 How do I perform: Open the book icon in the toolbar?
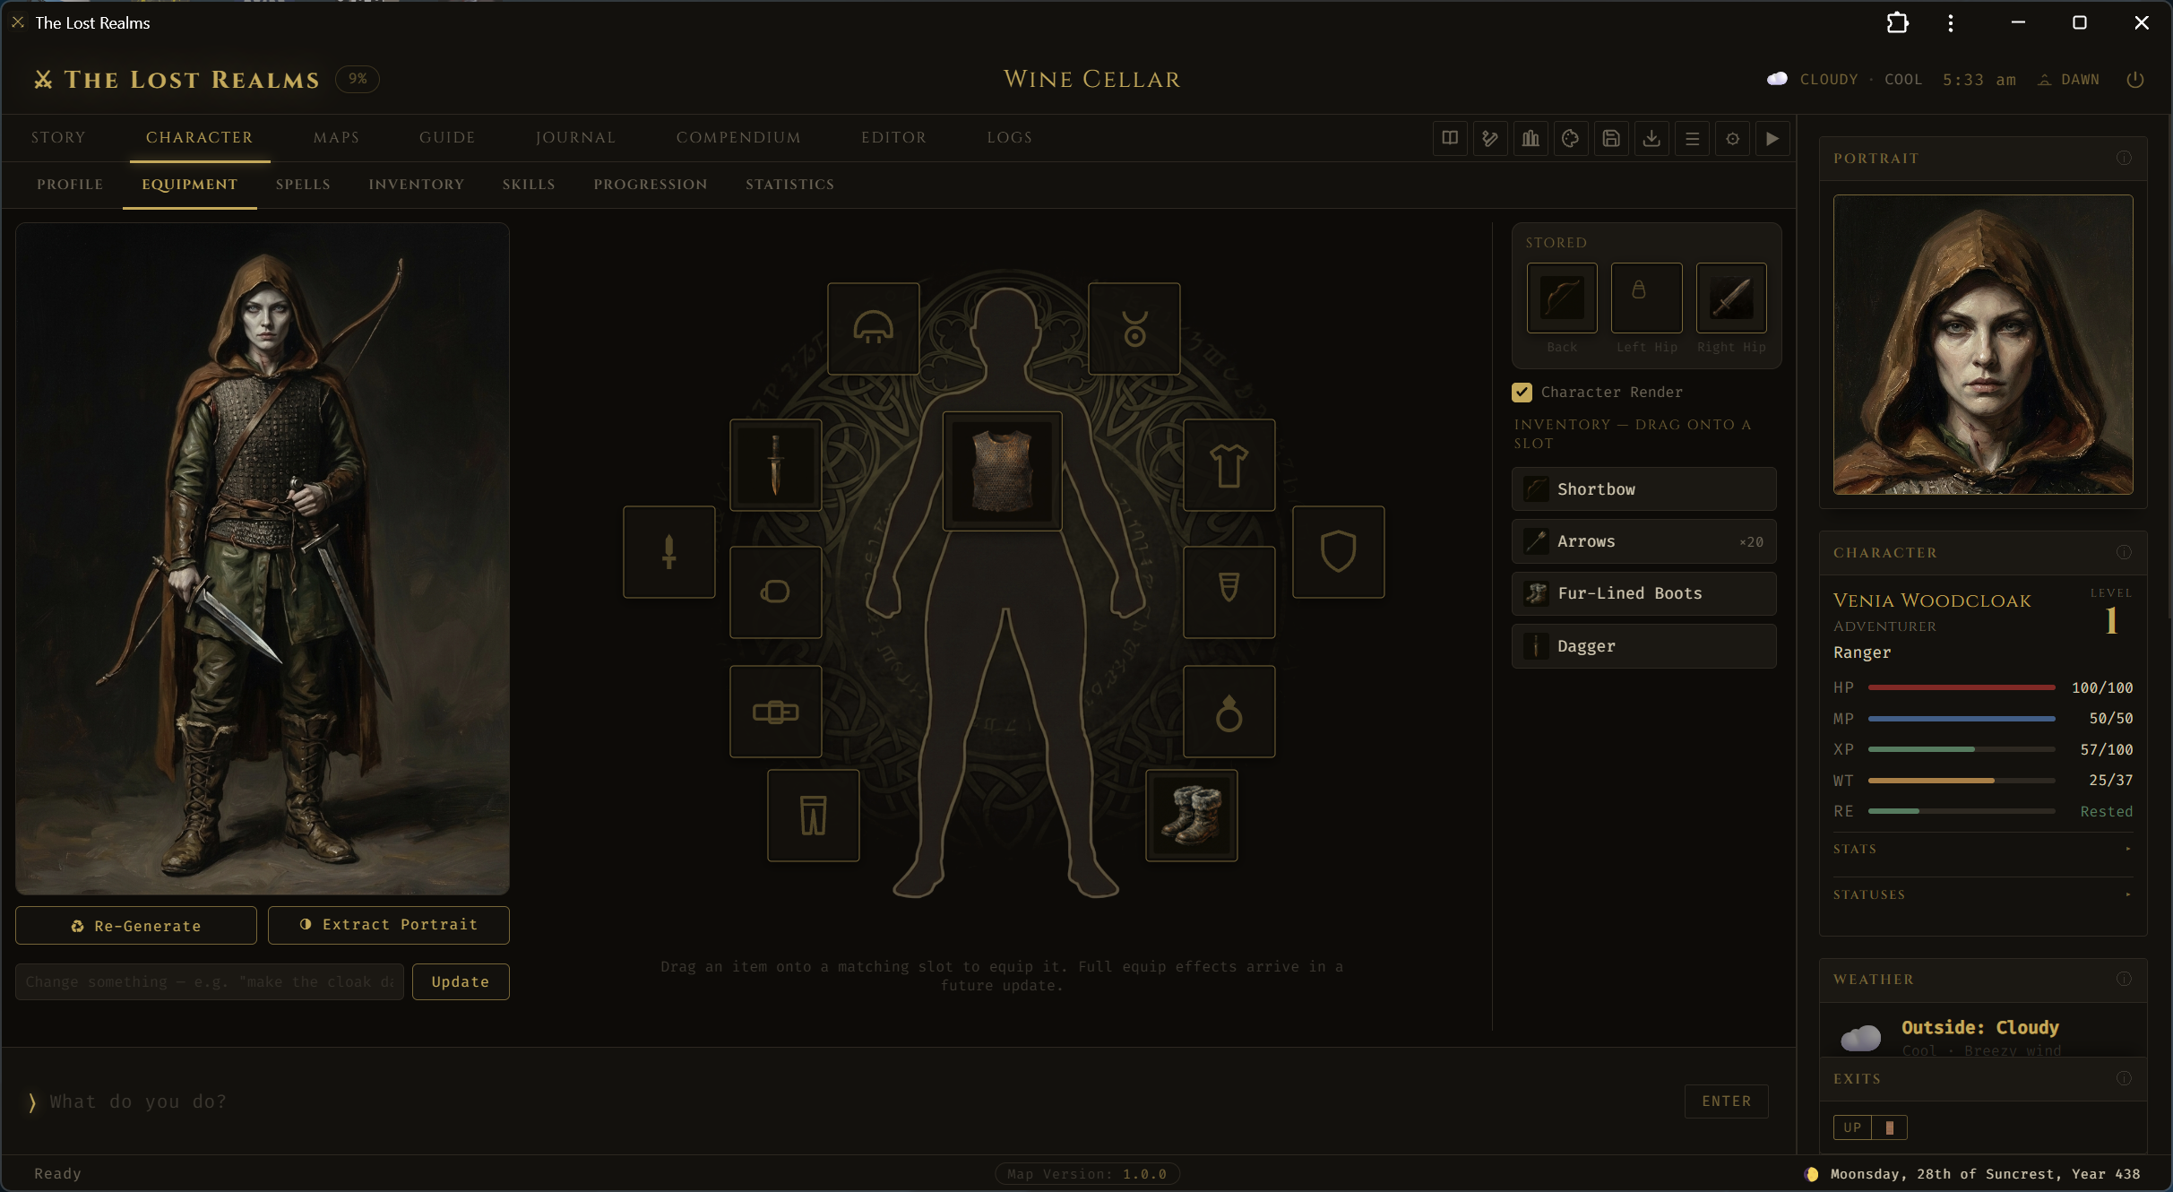point(1450,138)
